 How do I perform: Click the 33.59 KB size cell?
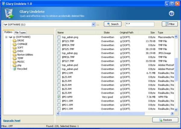coord(151,61)
